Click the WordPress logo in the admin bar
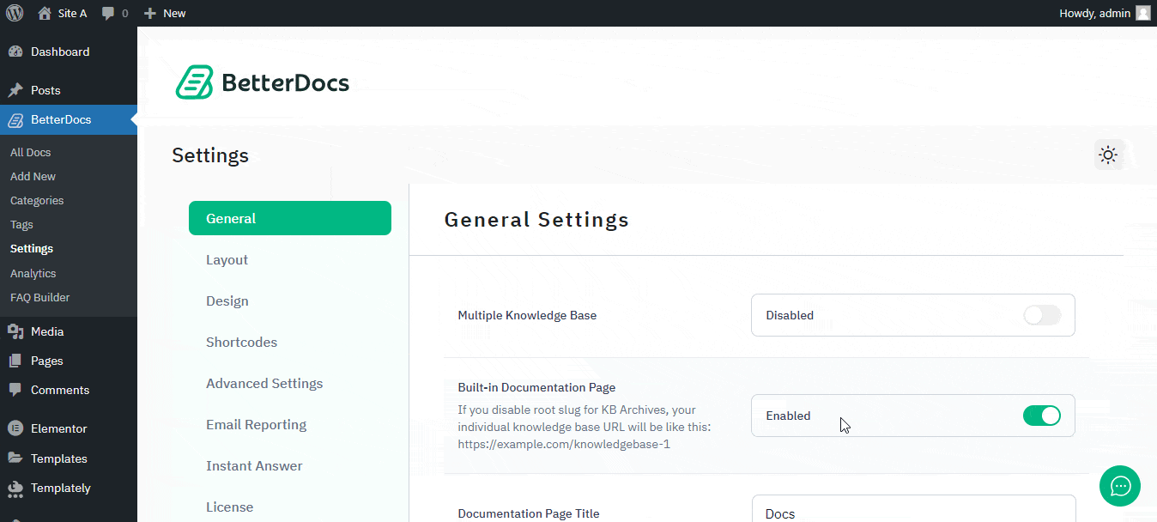The image size is (1157, 522). coord(14,13)
